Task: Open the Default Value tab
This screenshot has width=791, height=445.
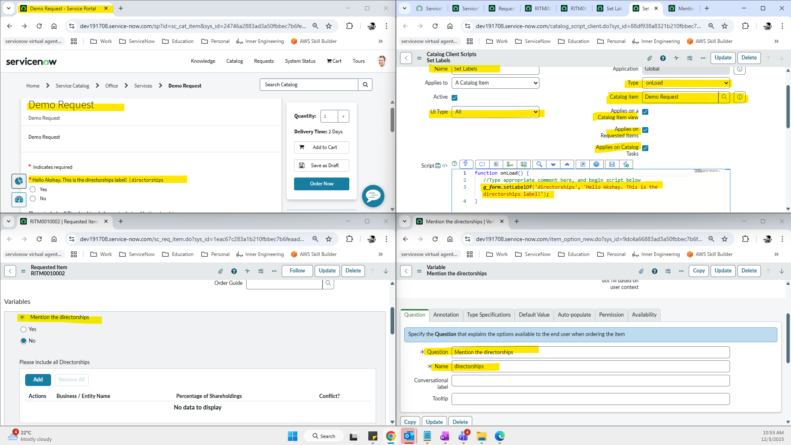Action: (534, 315)
